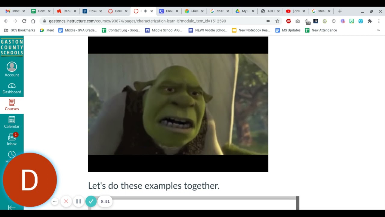Click the 5:51 recording timer
Image resolution: width=385 pixels, height=217 pixels.
click(x=105, y=201)
